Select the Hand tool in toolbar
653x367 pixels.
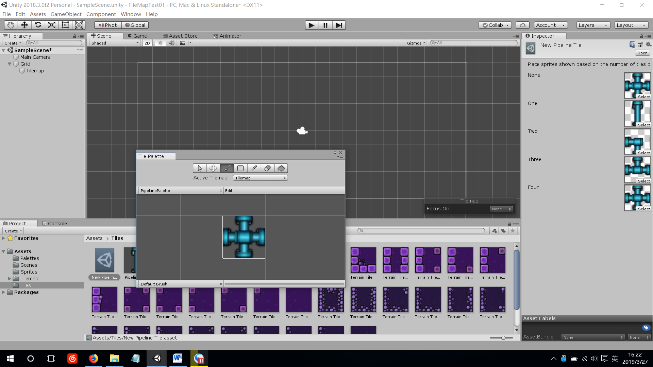click(11, 25)
